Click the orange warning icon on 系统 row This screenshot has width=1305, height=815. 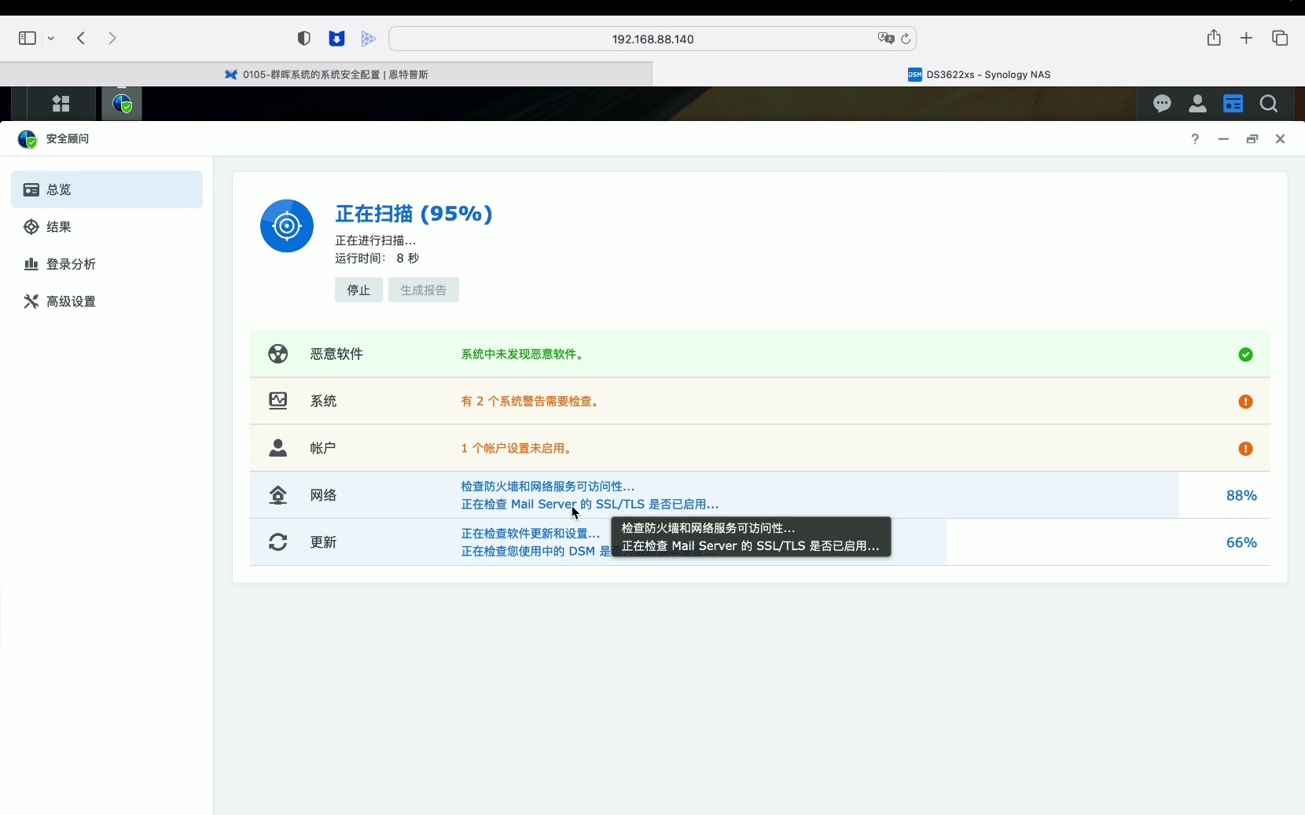coord(1246,402)
